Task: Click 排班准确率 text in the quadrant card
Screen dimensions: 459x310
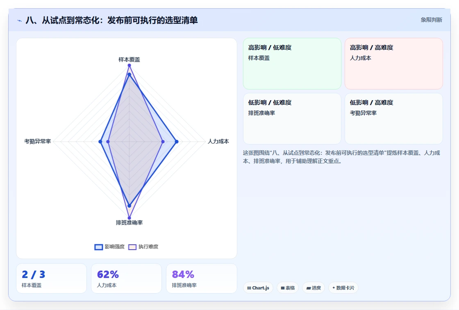Action: (261, 113)
